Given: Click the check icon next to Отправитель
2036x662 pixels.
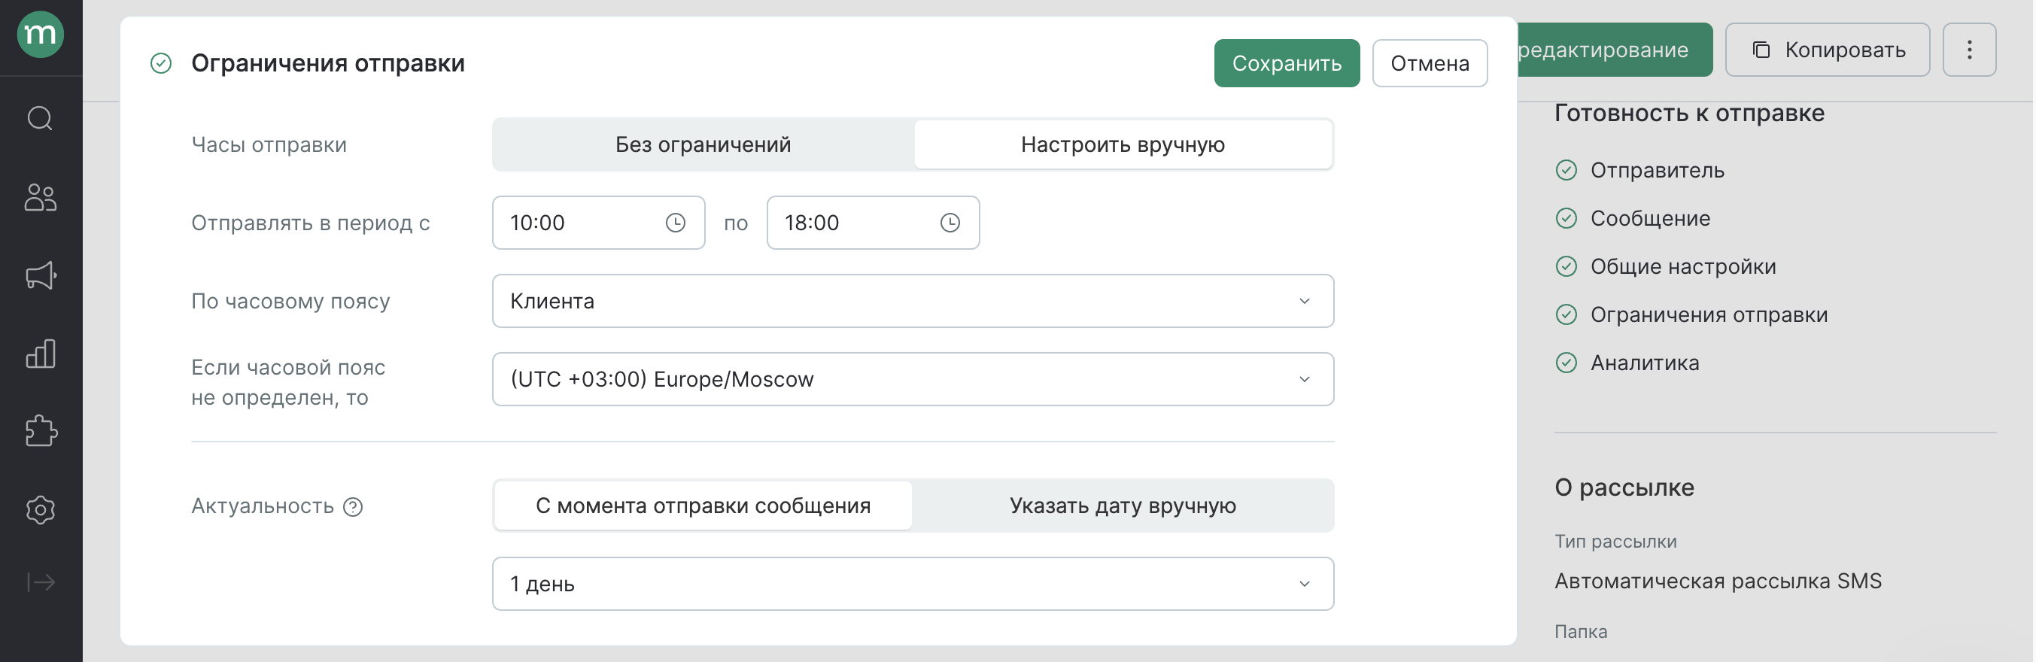Looking at the screenshot, I should 1566,170.
